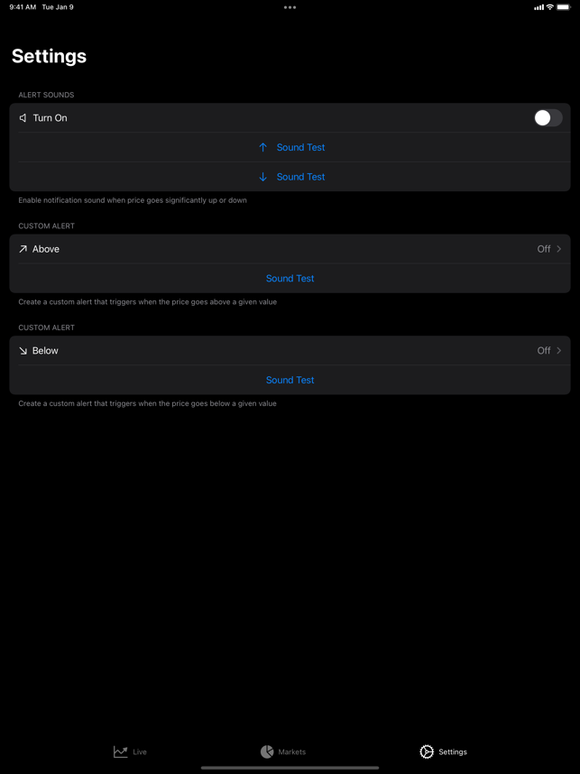Expand the Above alert chevron

coord(558,249)
